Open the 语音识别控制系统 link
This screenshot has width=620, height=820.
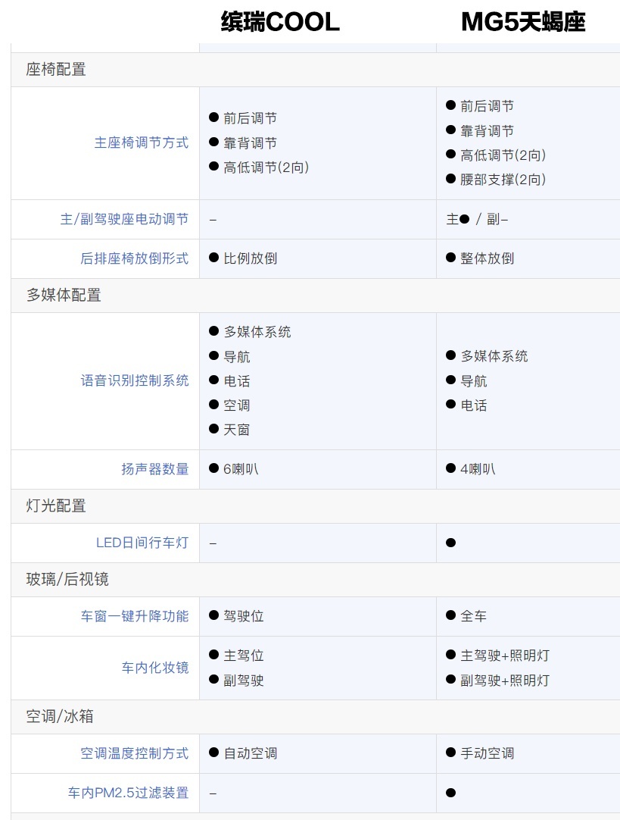[x=134, y=380]
